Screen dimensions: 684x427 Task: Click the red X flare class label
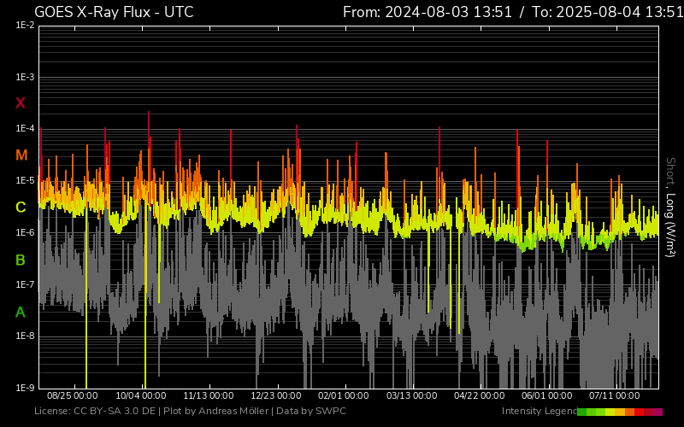[21, 103]
